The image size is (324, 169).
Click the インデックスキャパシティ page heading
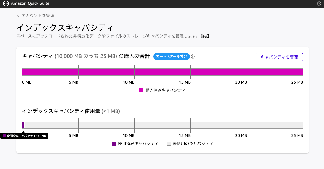[65, 28]
